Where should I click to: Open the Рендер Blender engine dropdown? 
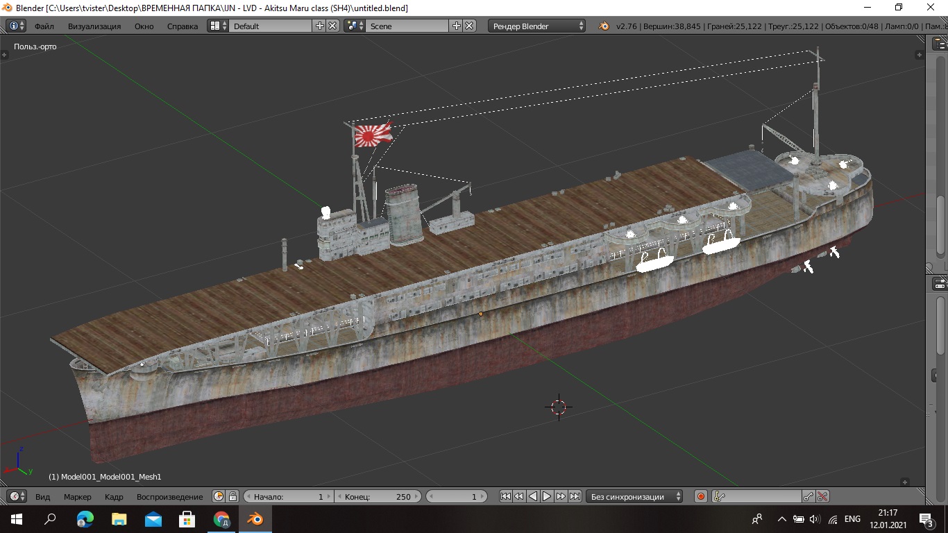click(538, 26)
